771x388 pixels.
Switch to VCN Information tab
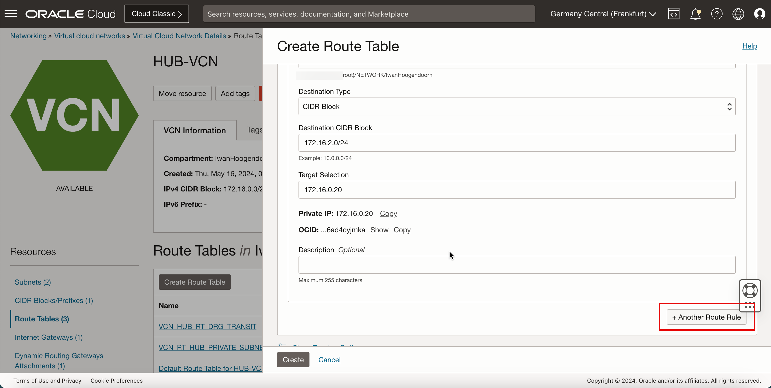(194, 130)
